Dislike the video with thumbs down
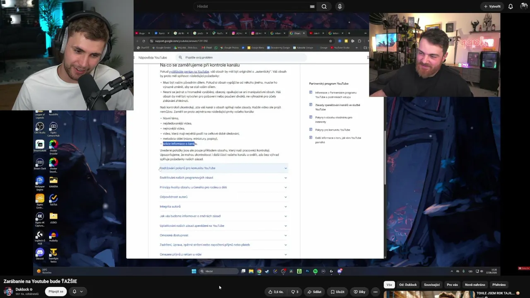 tap(295, 292)
